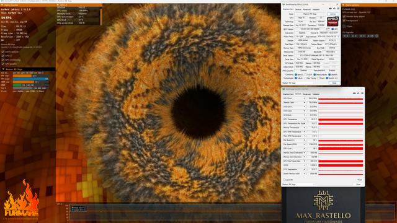The height and width of the screenshot is (223, 397).
Task: Toggle the GPU monitoring checkbox
Action: click(x=3, y=60)
